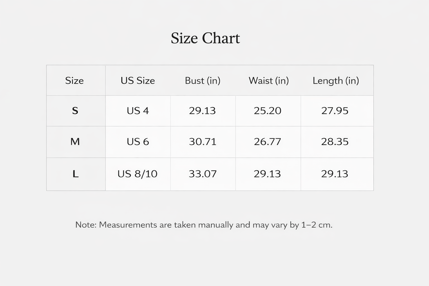Click the US 6 cell
This screenshot has width=429, height=286.
point(138,142)
